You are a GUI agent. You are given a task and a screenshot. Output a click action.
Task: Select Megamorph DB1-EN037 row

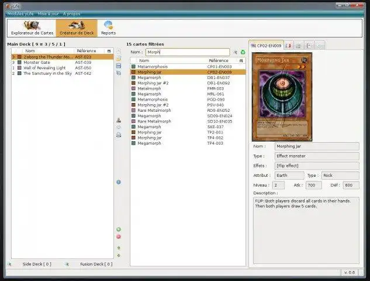[x=188, y=77]
